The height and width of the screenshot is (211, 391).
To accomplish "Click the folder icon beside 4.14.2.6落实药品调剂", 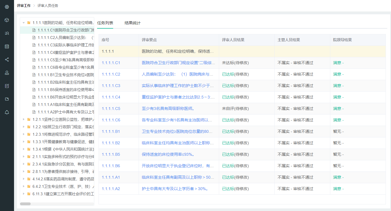I will (x=29, y=179).
